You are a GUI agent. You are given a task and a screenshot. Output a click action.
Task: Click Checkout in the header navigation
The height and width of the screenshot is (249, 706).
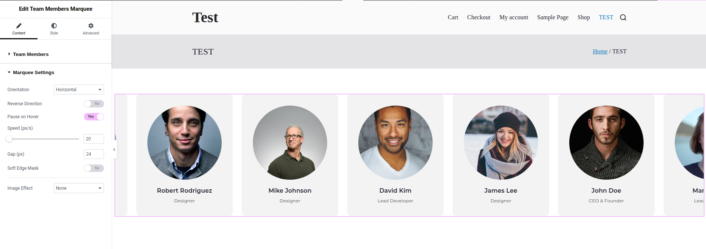tap(478, 17)
